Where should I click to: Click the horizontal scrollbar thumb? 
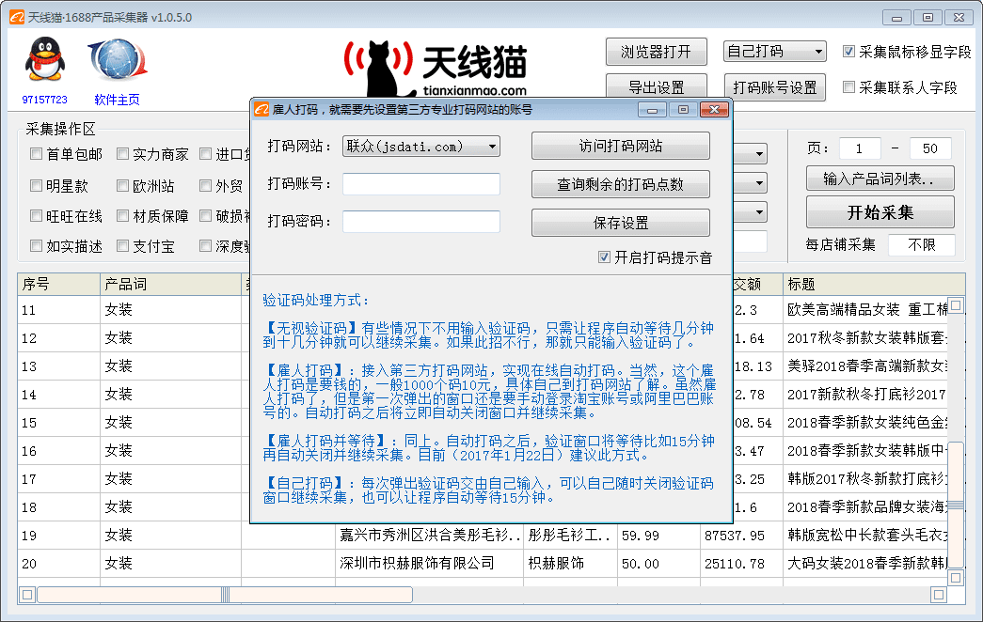225,595
